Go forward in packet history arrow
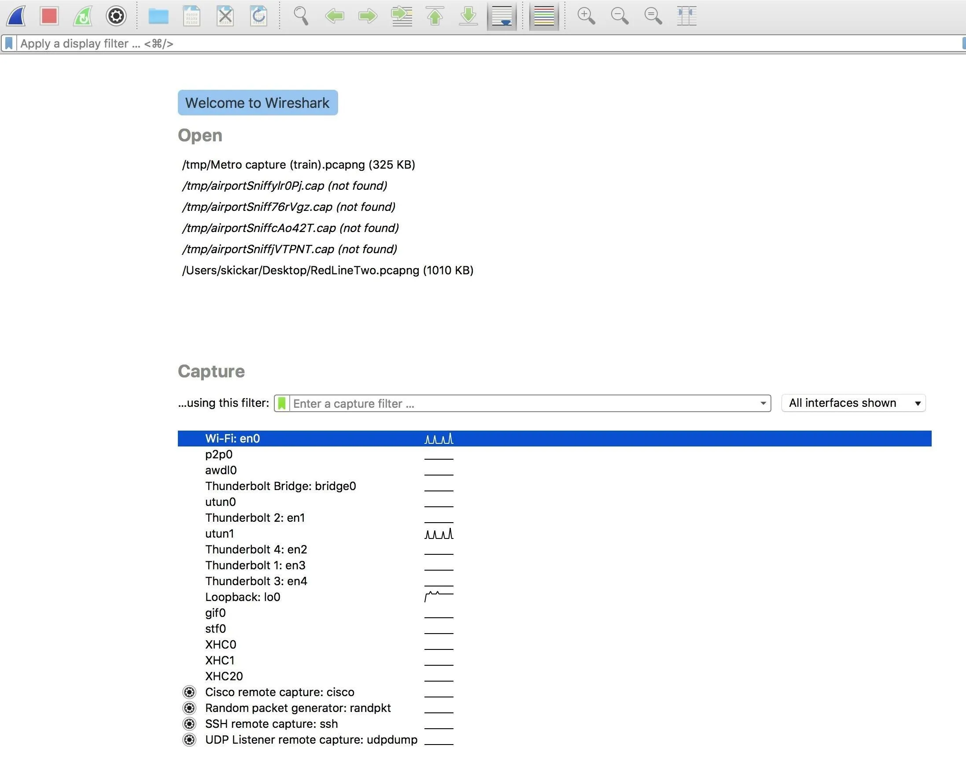This screenshot has width=966, height=767. (x=368, y=17)
